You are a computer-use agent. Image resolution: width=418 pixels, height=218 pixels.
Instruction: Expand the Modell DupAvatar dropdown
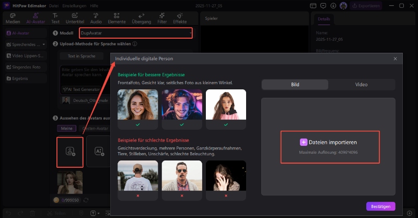[136, 33]
